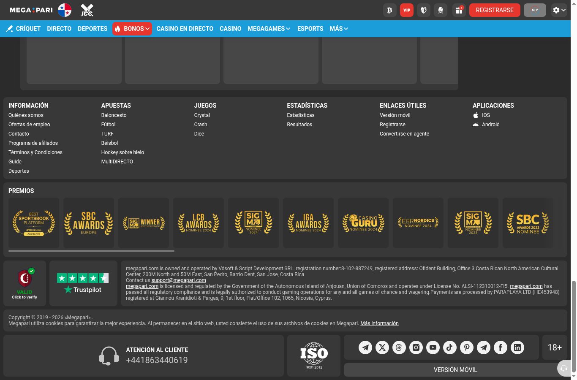Open the Threads social icon
Viewport: 577px width, 380px height.
click(399, 347)
